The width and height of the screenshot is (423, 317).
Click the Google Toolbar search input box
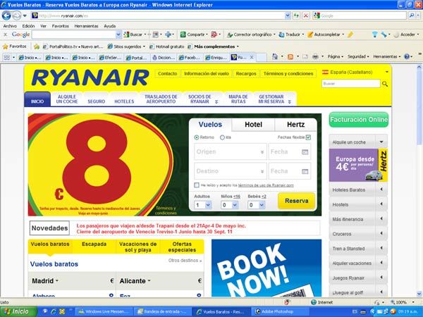[x=74, y=35]
